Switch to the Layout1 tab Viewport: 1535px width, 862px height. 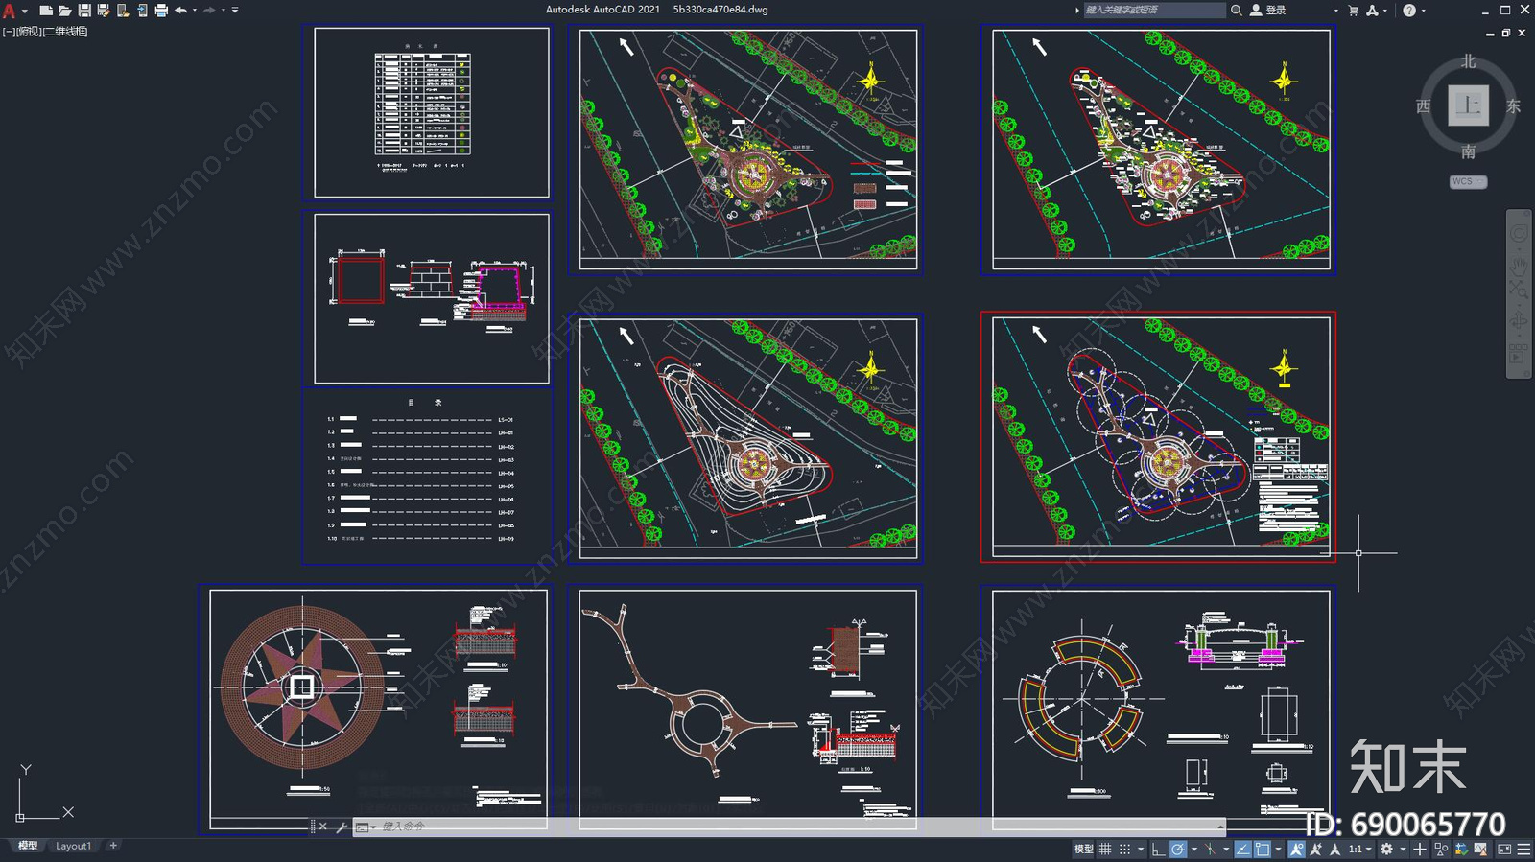[x=73, y=846]
